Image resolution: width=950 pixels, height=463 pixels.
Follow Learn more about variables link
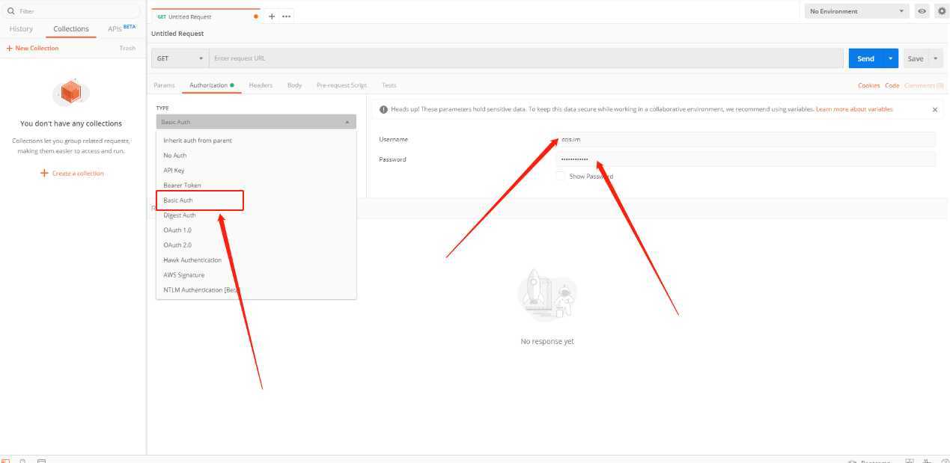coord(854,109)
